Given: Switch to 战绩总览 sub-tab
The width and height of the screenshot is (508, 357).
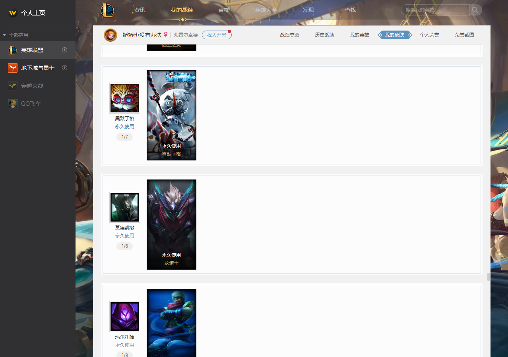Looking at the screenshot, I should click(289, 35).
